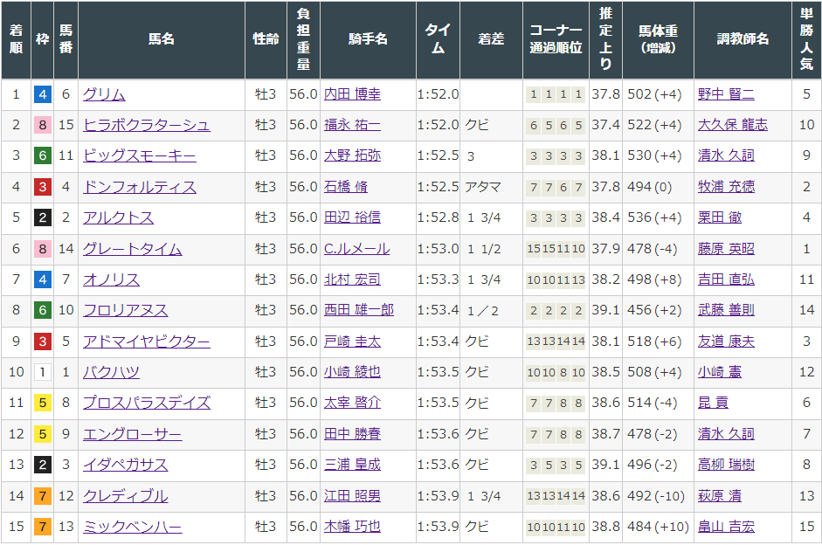Open jockey link 三浦 皇成
This screenshot has width=822, height=545.
pos(352,465)
